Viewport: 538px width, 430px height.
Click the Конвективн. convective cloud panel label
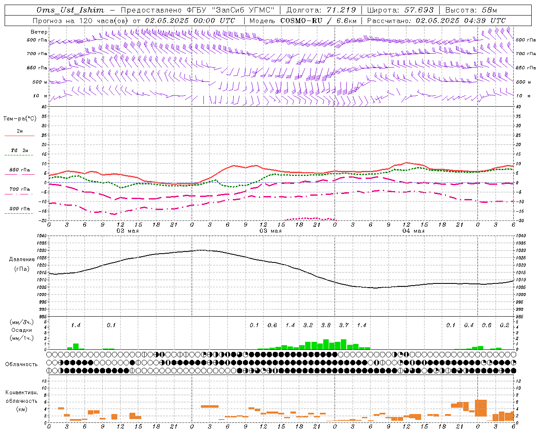[22, 393]
